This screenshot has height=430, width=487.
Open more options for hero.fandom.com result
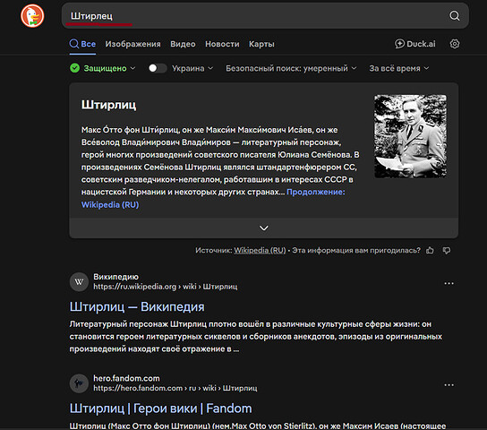coord(449,384)
